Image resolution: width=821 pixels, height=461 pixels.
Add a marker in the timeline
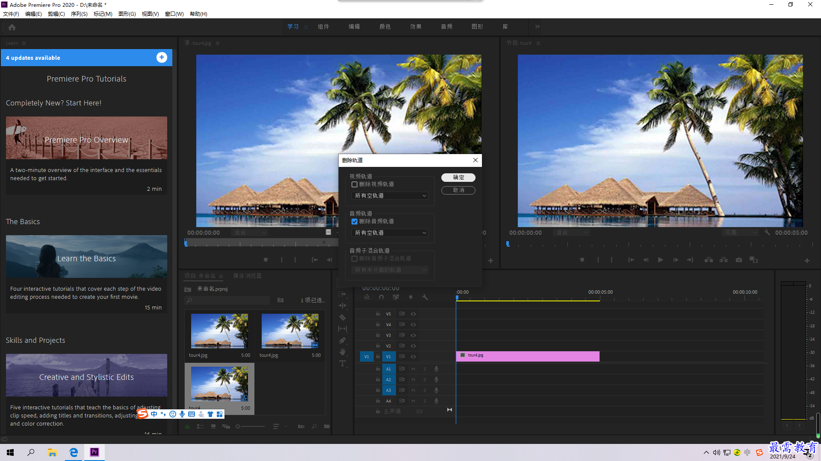pos(410,297)
